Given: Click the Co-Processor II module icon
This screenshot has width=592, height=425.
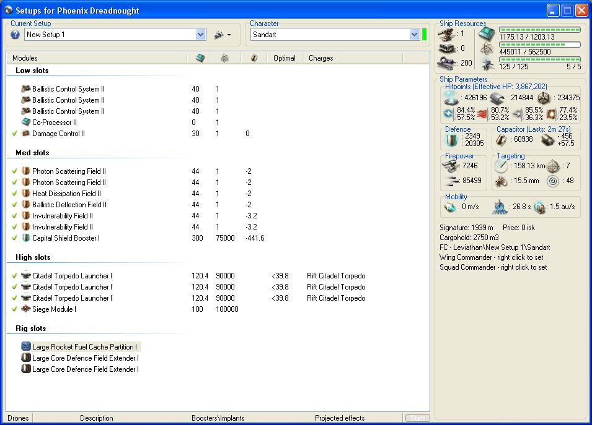Looking at the screenshot, I should 26,122.
